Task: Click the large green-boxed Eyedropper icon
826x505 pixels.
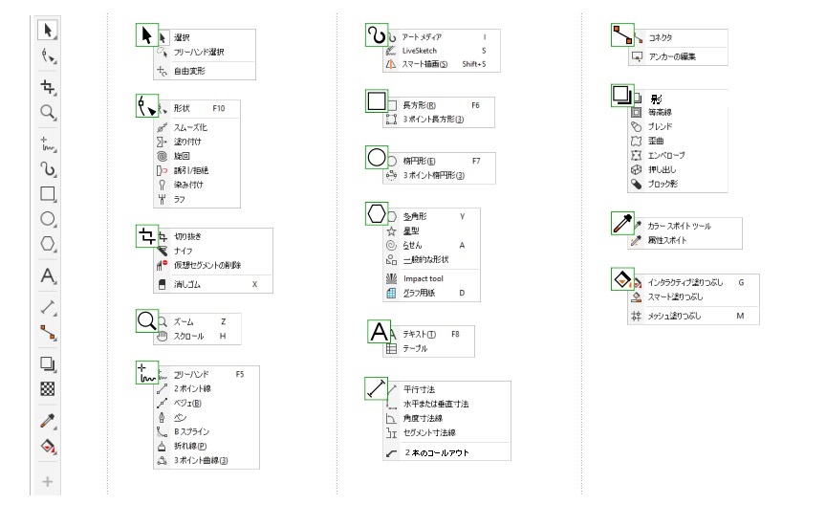Action: click(622, 224)
